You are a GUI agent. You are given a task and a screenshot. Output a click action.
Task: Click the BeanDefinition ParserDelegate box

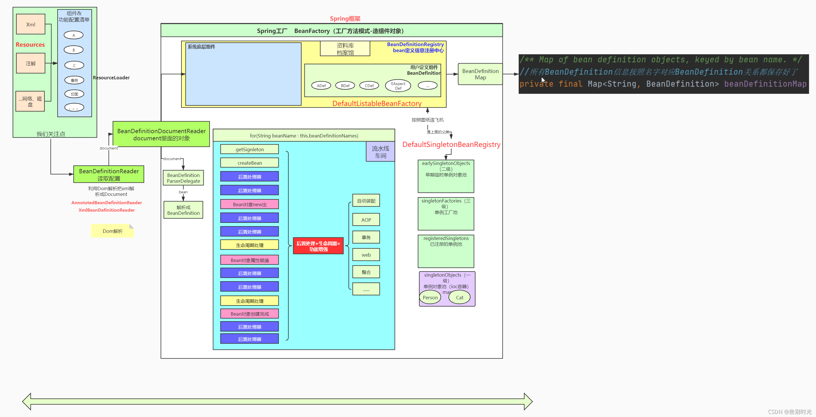click(x=183, y=178)
